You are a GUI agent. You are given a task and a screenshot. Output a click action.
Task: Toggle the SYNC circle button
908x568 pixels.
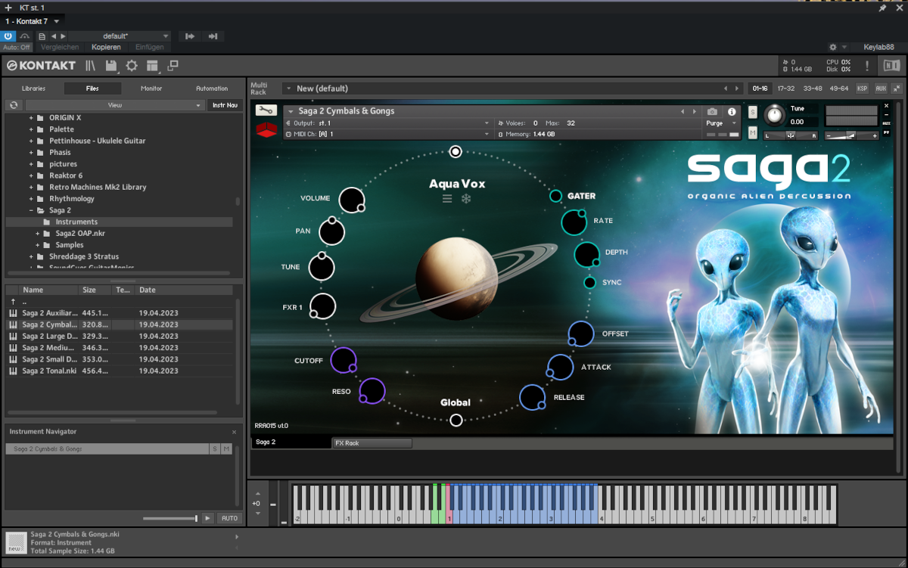(590, 282)
